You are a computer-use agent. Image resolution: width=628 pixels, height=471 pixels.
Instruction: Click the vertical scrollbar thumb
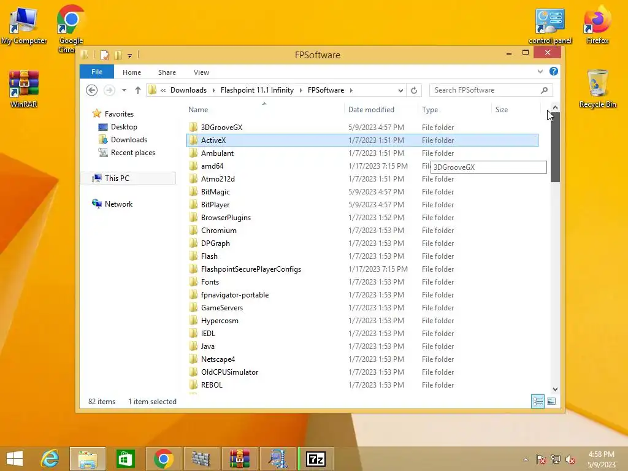tap(555, 147)
